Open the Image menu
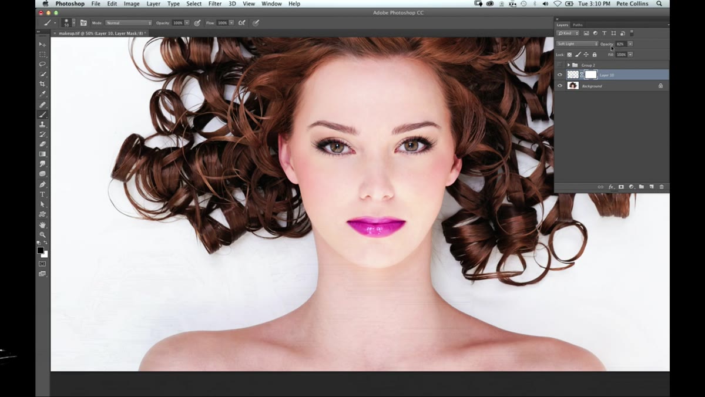This screenshot has height=397, width=705. tap(132, 4)
